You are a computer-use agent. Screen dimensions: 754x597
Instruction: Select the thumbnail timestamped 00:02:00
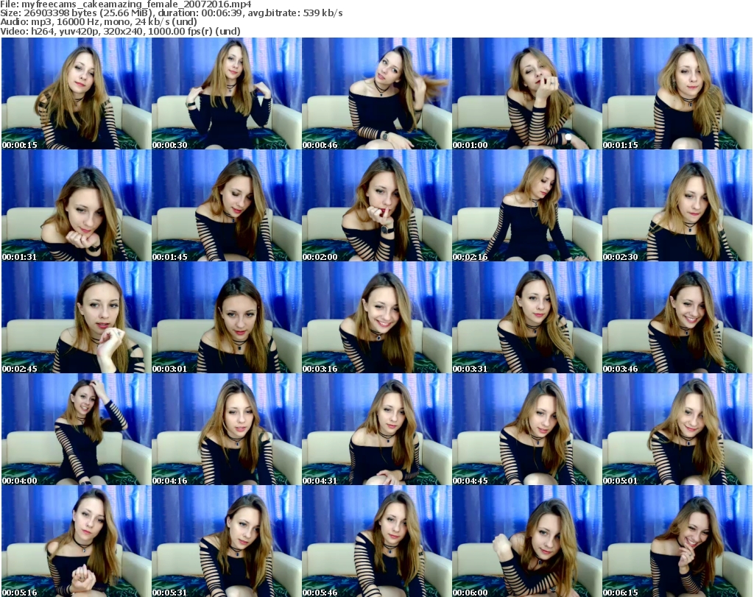[376, 205]
